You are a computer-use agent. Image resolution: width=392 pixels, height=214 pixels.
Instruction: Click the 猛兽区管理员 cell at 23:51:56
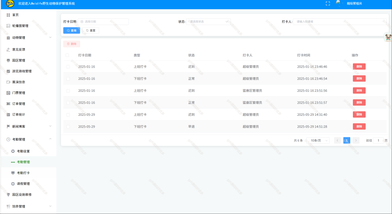[252, 91]
